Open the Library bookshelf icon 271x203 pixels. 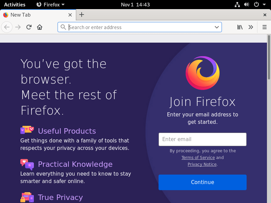point(240,27)
